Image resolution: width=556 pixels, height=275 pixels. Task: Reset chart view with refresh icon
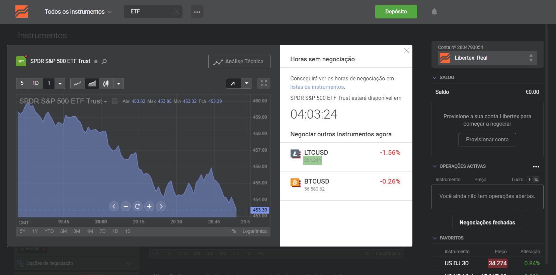tap(137, 206)
